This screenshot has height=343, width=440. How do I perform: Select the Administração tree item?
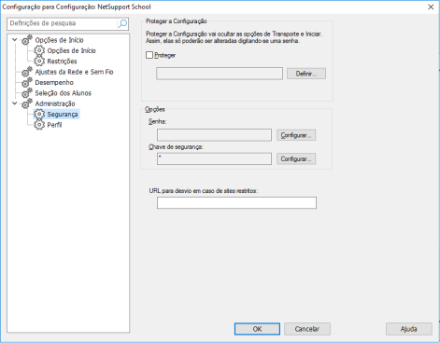[x=55, y=103]
